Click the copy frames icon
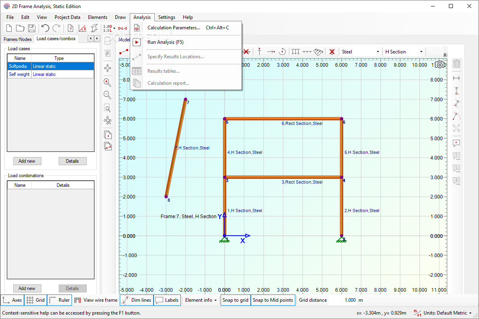Image resolution: width=479 pixels, height=319 pixels. [x=108, y=146]
